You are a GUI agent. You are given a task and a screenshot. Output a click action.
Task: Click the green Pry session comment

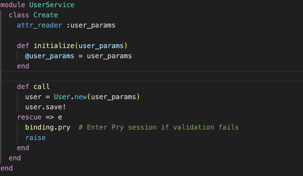point(158,127)
